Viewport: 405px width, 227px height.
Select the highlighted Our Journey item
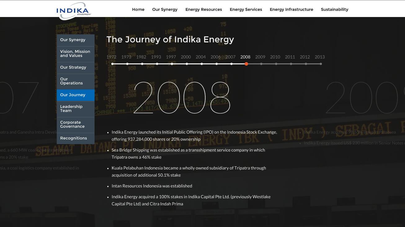click(76, 95)
